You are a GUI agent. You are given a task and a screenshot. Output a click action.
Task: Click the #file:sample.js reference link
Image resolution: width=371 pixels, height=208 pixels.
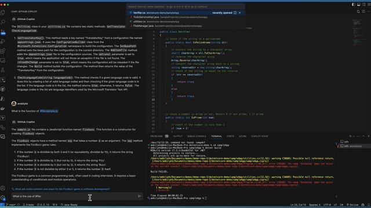tap(49, 111)
